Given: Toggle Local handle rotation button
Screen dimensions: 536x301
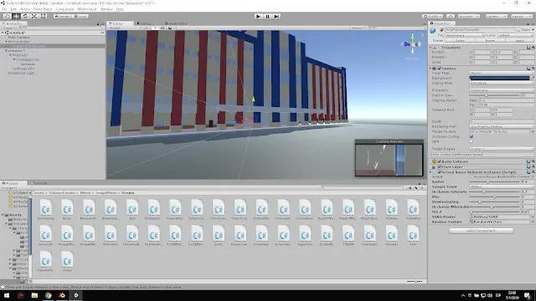Looking at the screenshot, I should tap(80, 17).
